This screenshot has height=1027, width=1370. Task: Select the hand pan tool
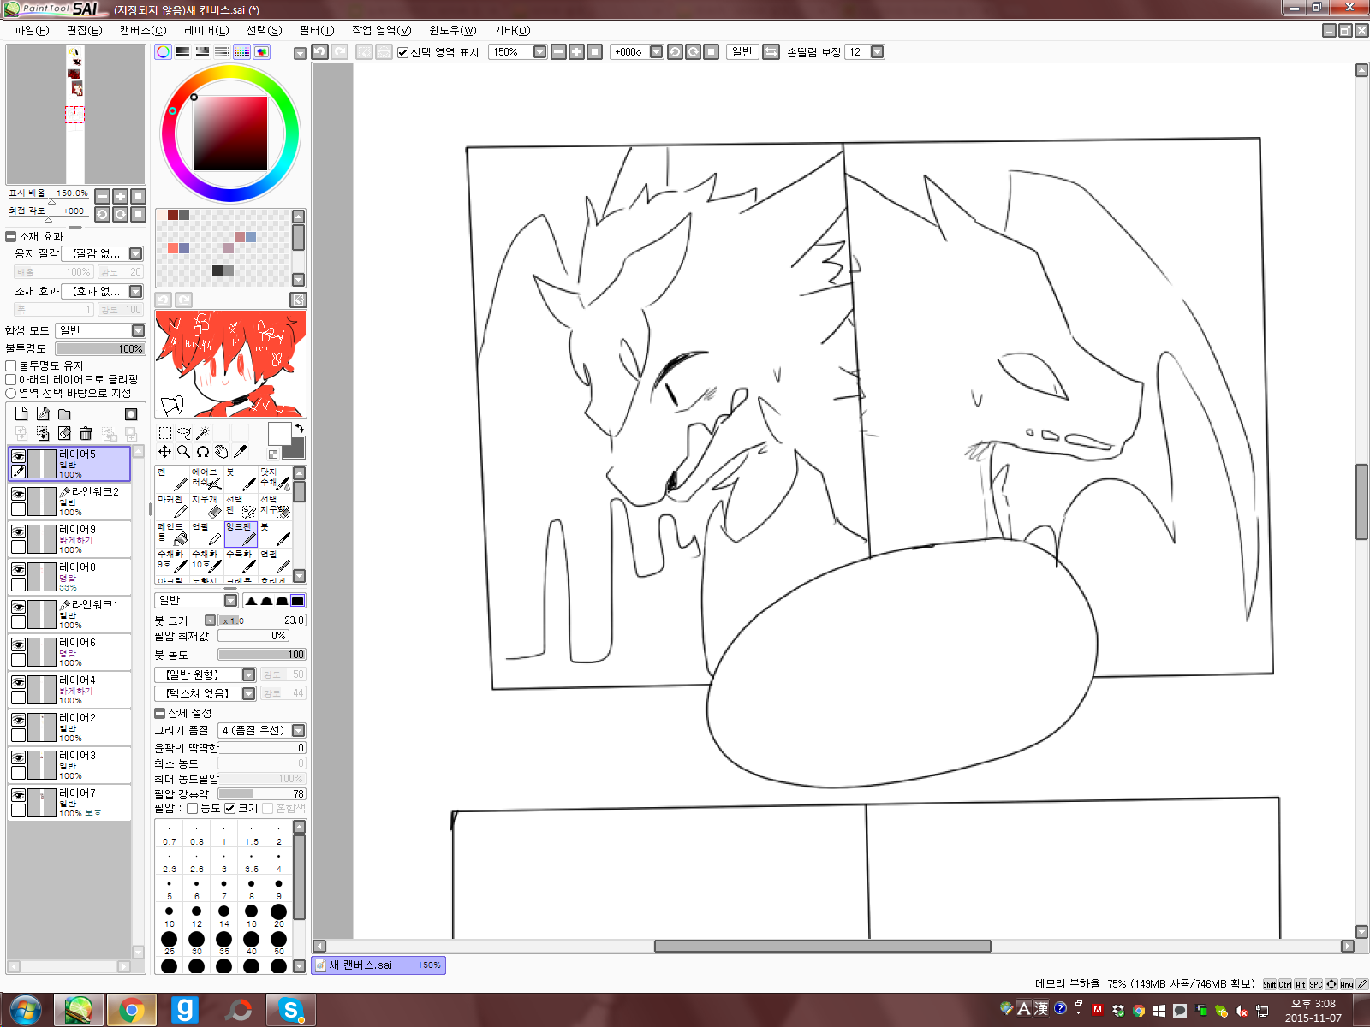222,452
